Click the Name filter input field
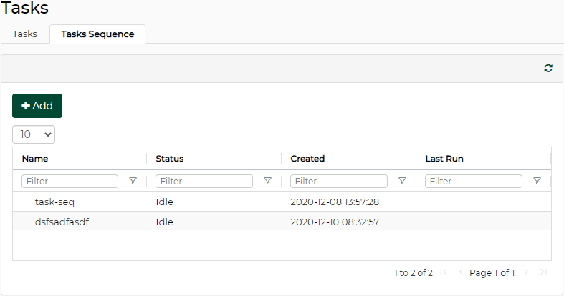The width and height of the screenshot is (564, 296). coord(70,181)
